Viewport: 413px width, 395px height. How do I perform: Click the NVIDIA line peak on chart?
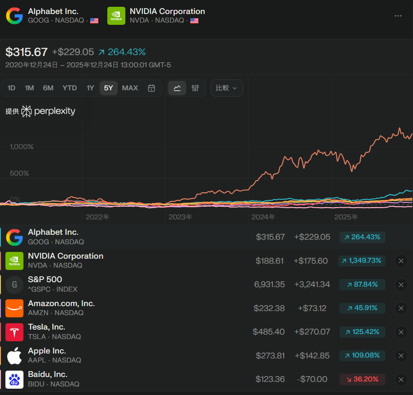point(399,129)
